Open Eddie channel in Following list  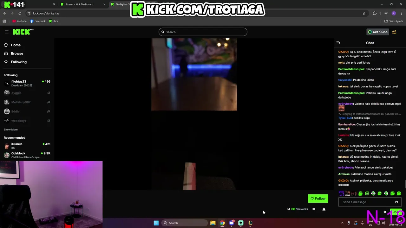point(27,111)
